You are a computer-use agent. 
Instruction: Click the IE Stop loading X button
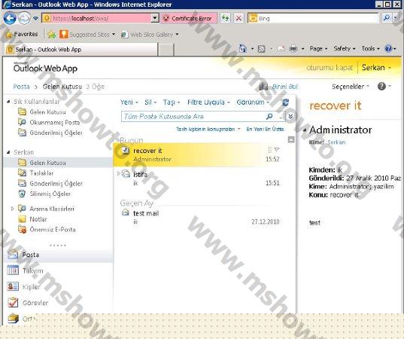(238, 18)
